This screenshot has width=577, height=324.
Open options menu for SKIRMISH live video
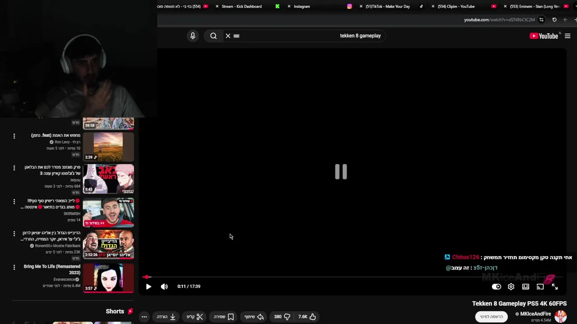click(x=14, y=202)
